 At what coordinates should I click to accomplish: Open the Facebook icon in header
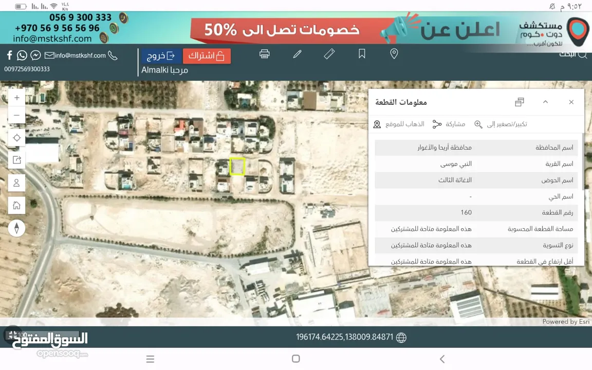click(x=9, y=55)
